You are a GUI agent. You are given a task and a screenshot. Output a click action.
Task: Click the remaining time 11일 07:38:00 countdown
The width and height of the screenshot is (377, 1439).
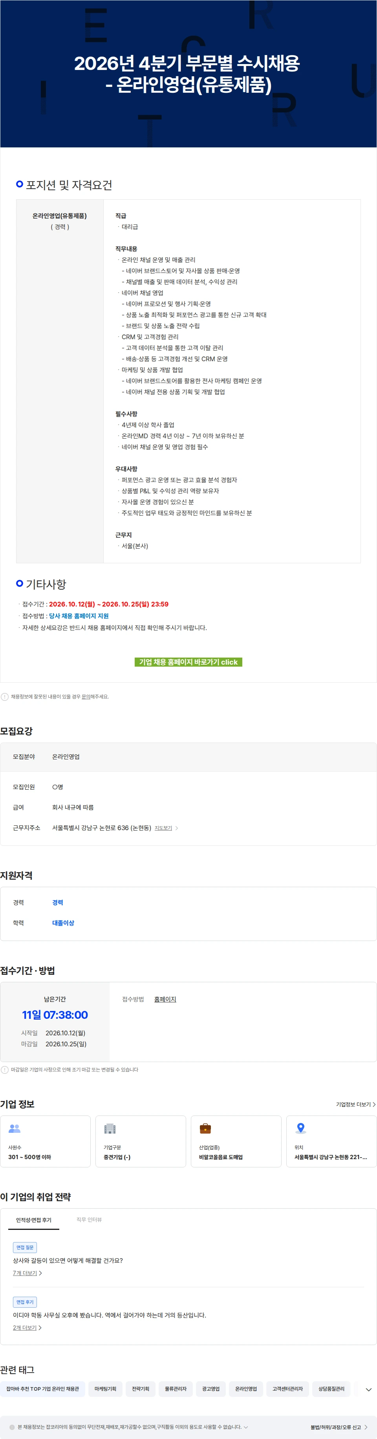click(55, 1015)
